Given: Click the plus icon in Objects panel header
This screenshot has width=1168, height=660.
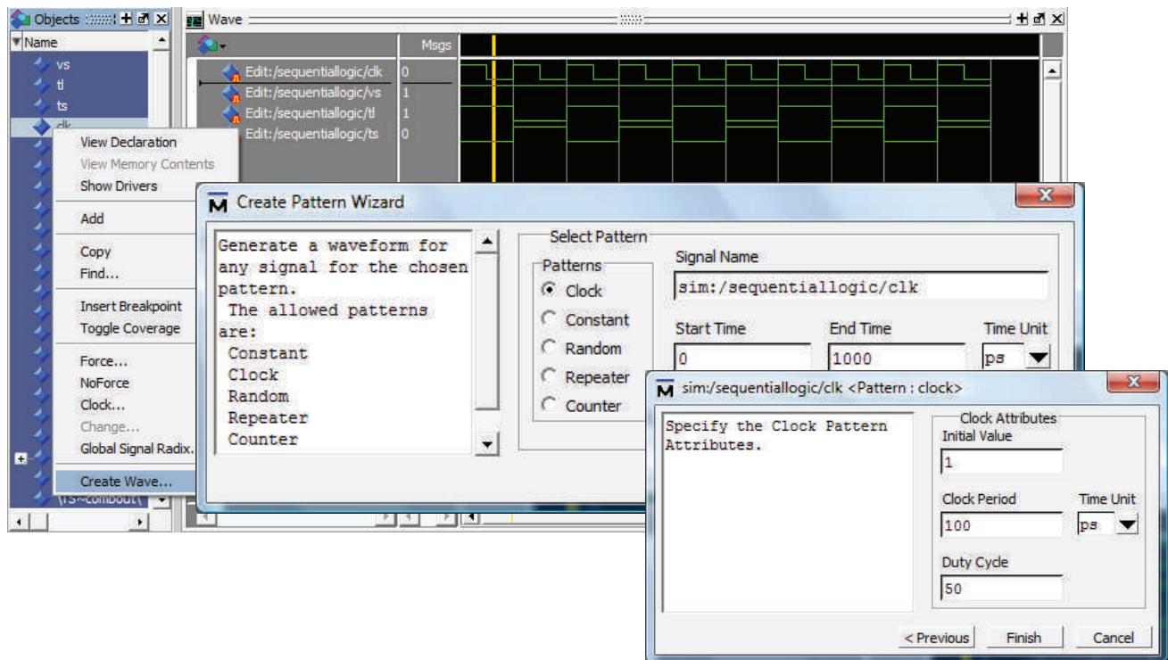Looking at the screenshot, I should 128,18.
